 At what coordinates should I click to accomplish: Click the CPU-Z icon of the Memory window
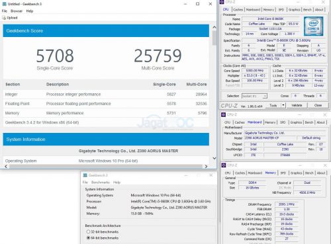point(224,165)
